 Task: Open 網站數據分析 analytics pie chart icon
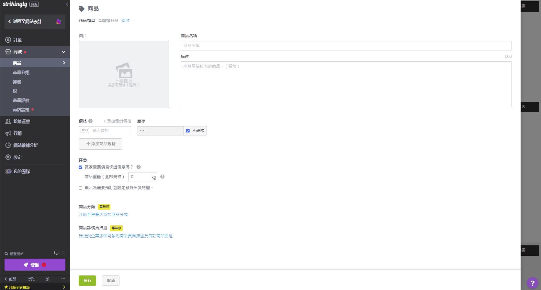coord(8,145)
